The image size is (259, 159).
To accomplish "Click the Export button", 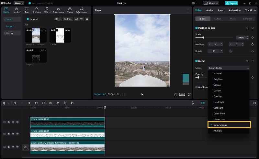I will 231,3.
